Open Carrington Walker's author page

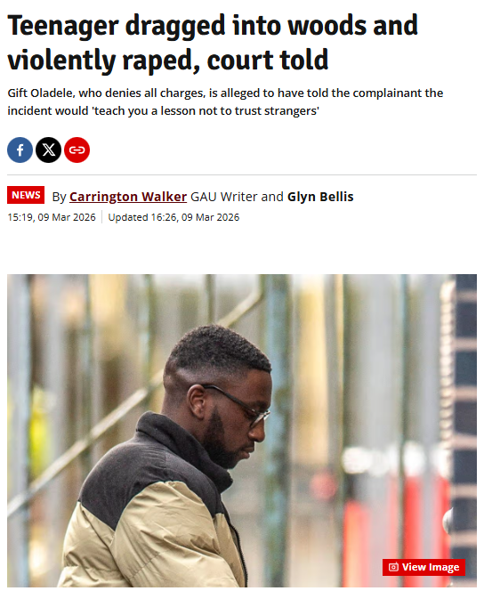click(x=128, y=197)
